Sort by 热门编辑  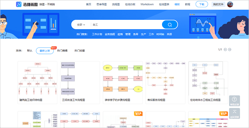coord(62,51)
